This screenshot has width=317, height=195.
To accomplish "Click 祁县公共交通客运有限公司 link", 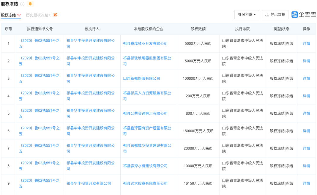I will [145, 113].
